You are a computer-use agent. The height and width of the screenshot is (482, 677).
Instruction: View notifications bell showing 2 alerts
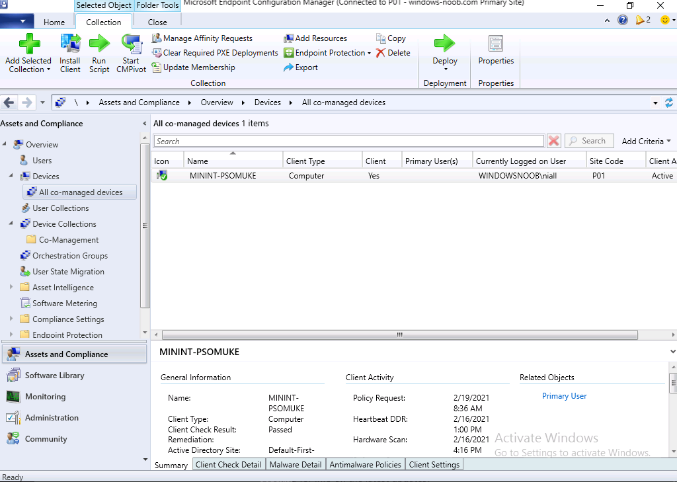[643, 20]
